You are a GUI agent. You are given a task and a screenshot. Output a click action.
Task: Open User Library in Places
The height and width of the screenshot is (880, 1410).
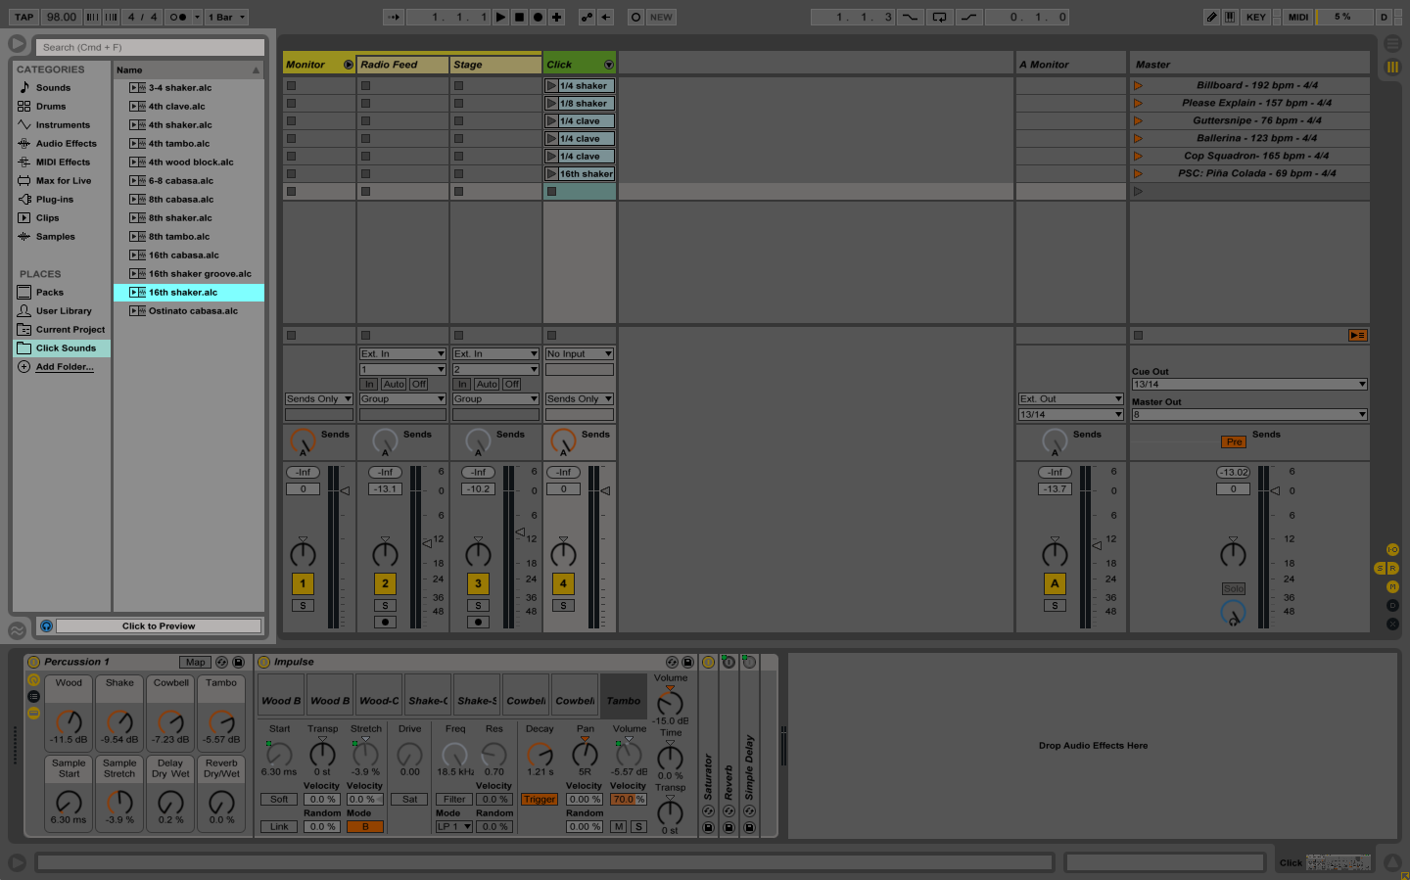coord(64,311)
